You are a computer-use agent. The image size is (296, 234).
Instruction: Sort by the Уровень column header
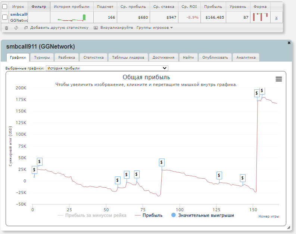[x=238, y=7]
